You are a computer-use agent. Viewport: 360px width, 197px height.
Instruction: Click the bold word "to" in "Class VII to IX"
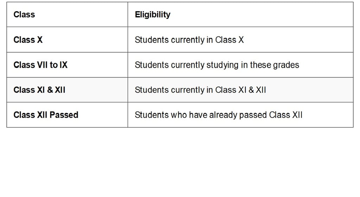click(54, 65)
